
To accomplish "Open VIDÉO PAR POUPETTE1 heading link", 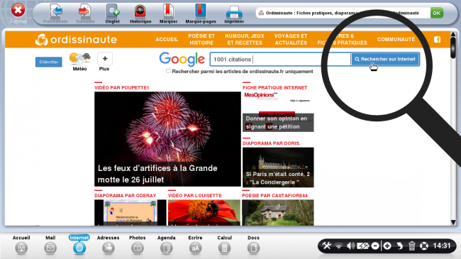I will click(x=122, y=88).
